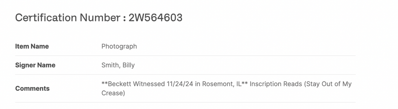398x109 pixels.
Task: Click the divider line below the Signer Name row
Action: [x=185, y=74]
